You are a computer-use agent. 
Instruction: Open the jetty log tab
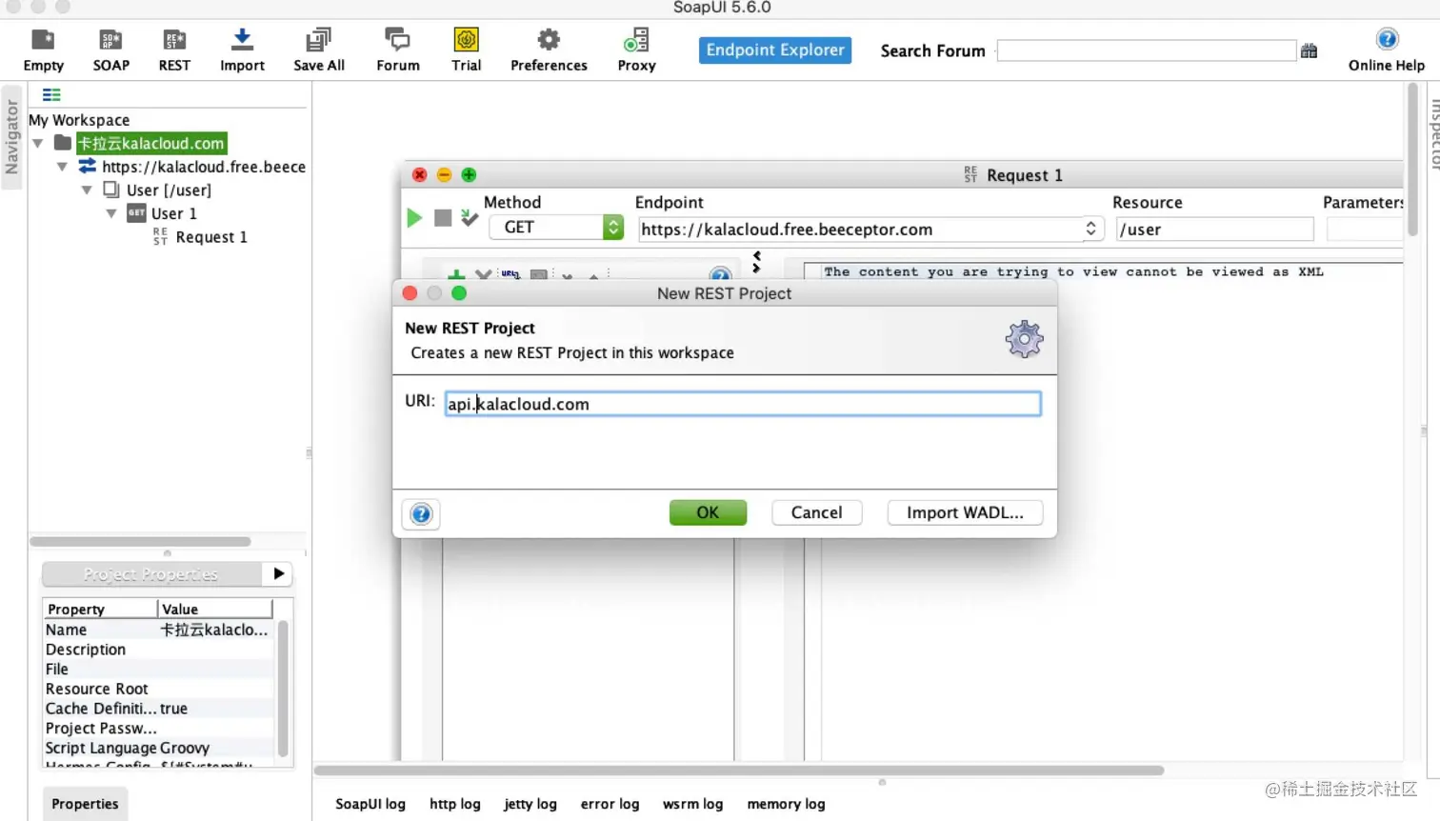pos(530,804)
